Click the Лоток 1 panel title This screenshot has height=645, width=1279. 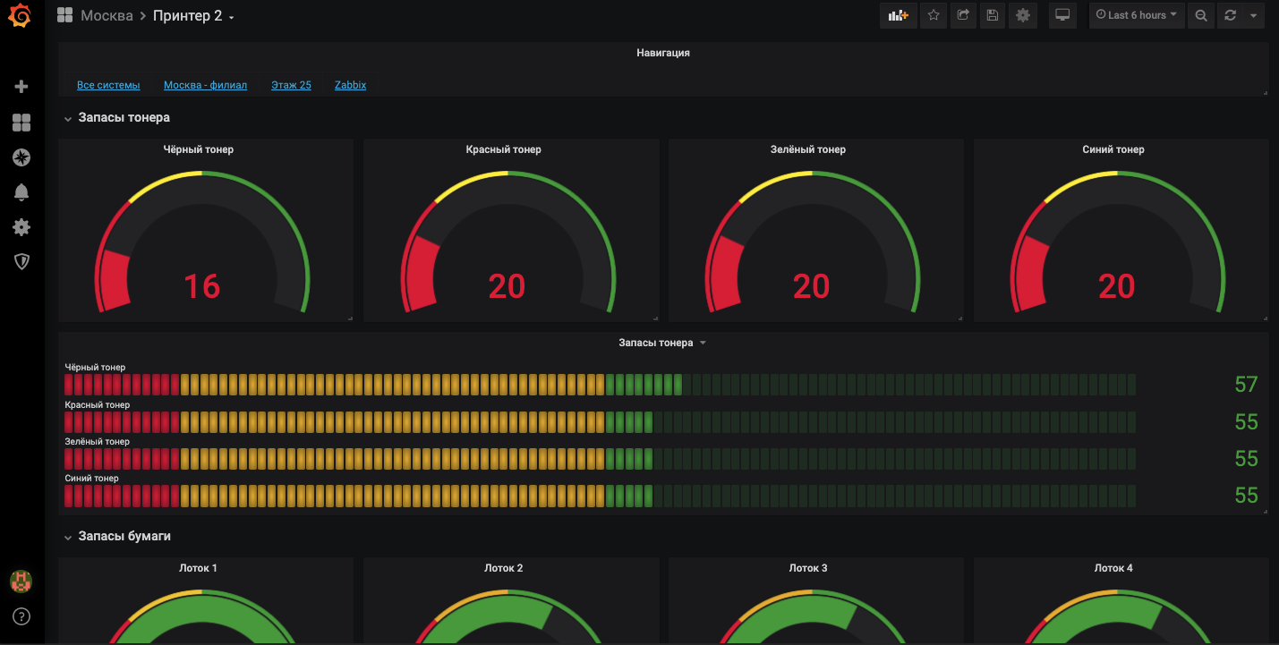[x=198, y=568]
